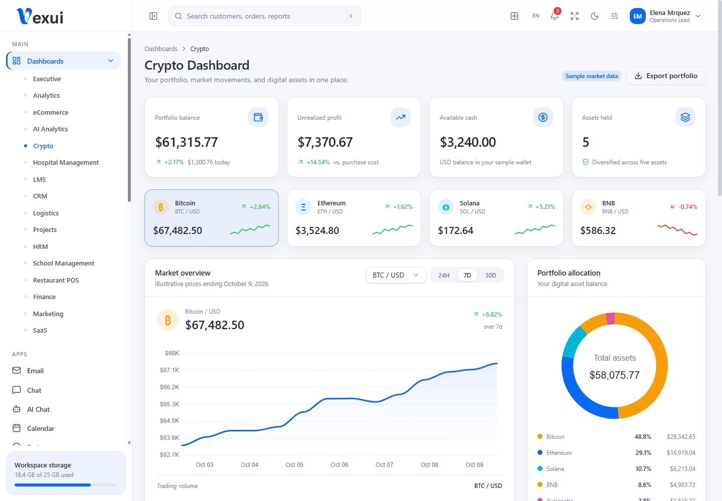The height and width of the screenshot is (501, 722).
Task: Open the BTC / USD pair dropdown
Action: point(396,275)
